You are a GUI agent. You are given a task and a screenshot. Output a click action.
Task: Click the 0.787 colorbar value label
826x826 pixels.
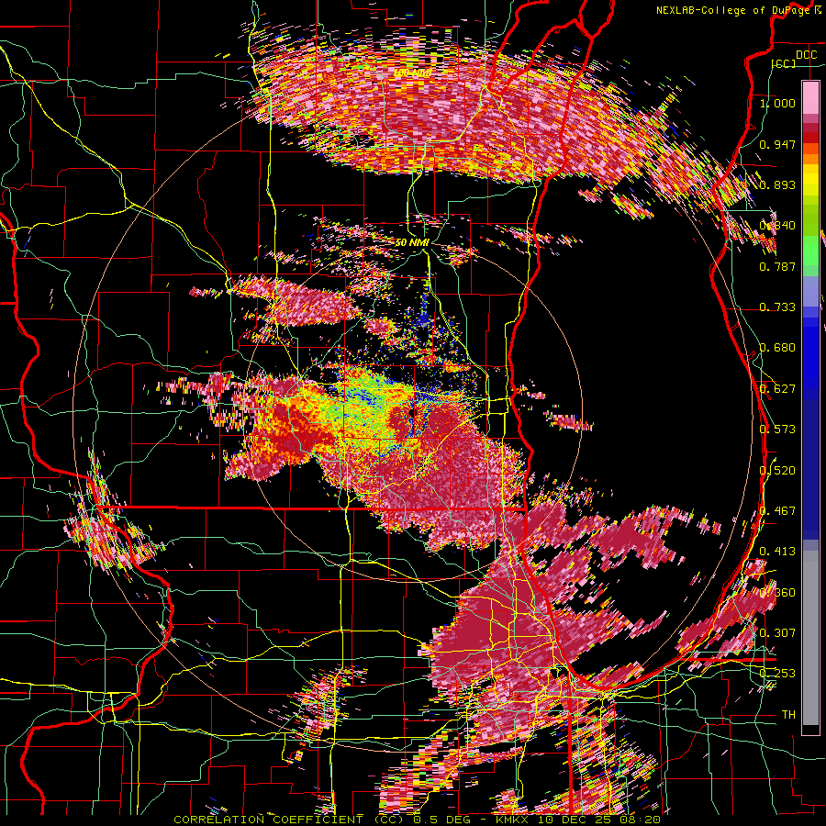pyautogui.click(x=777, y=266)
